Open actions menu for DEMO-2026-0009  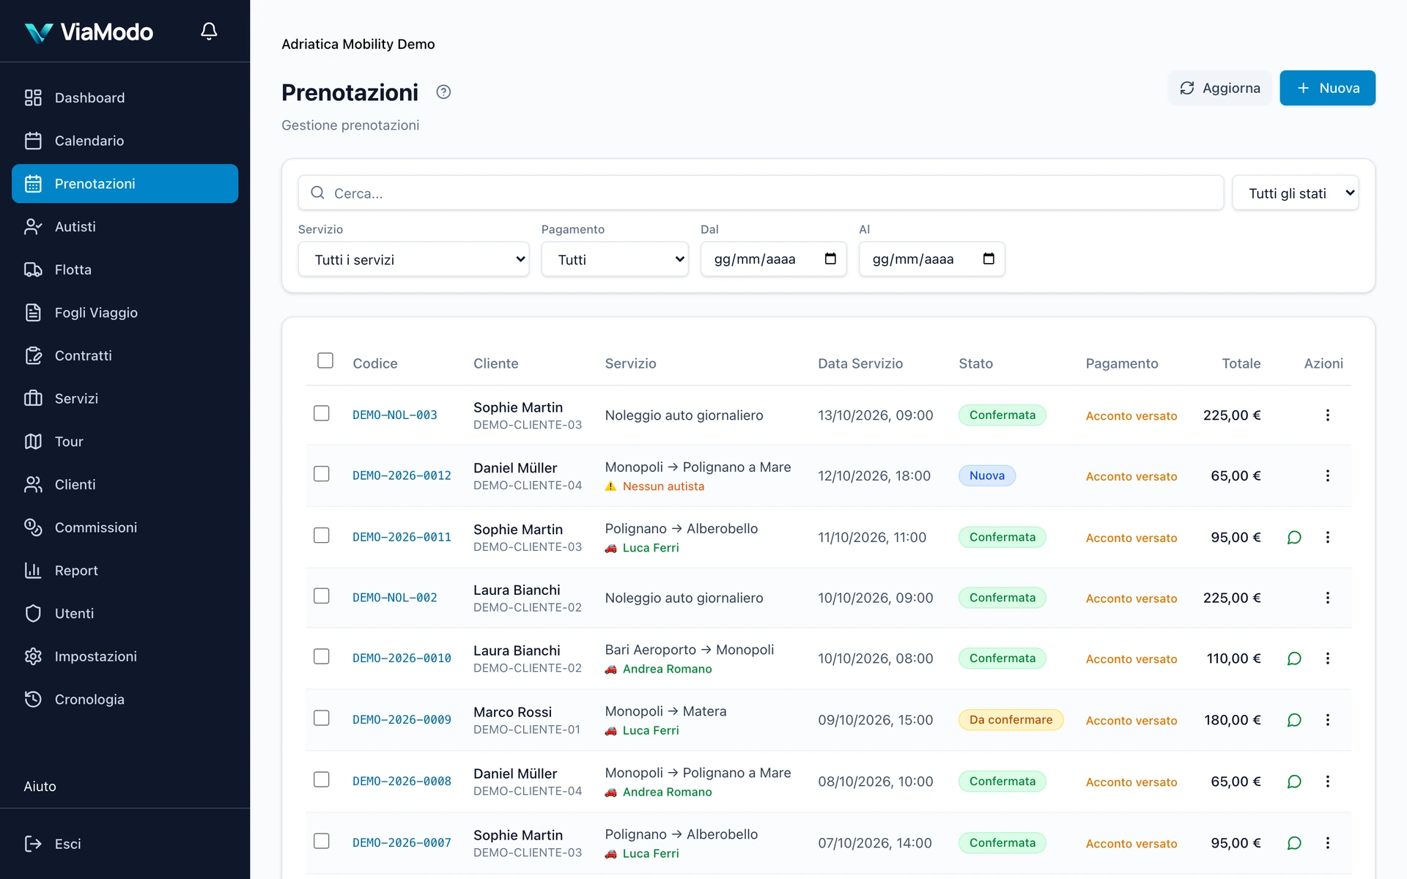(x=1327, y=720)
